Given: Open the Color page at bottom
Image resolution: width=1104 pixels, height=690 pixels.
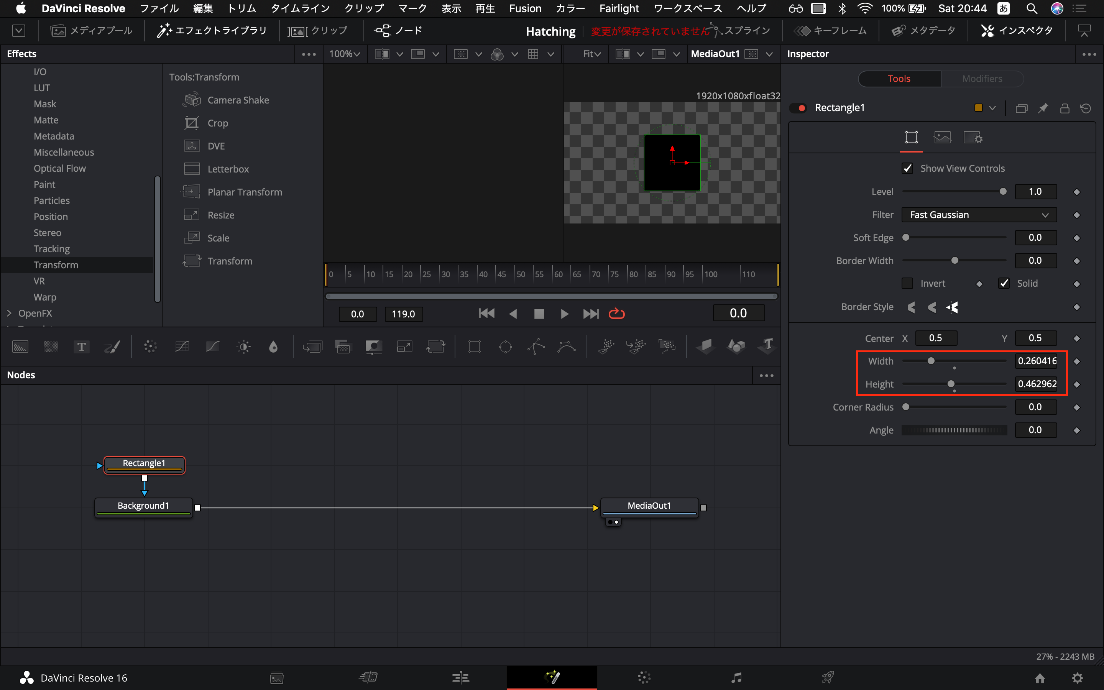Looking at the screenshot, I should (x=644, y=677).
